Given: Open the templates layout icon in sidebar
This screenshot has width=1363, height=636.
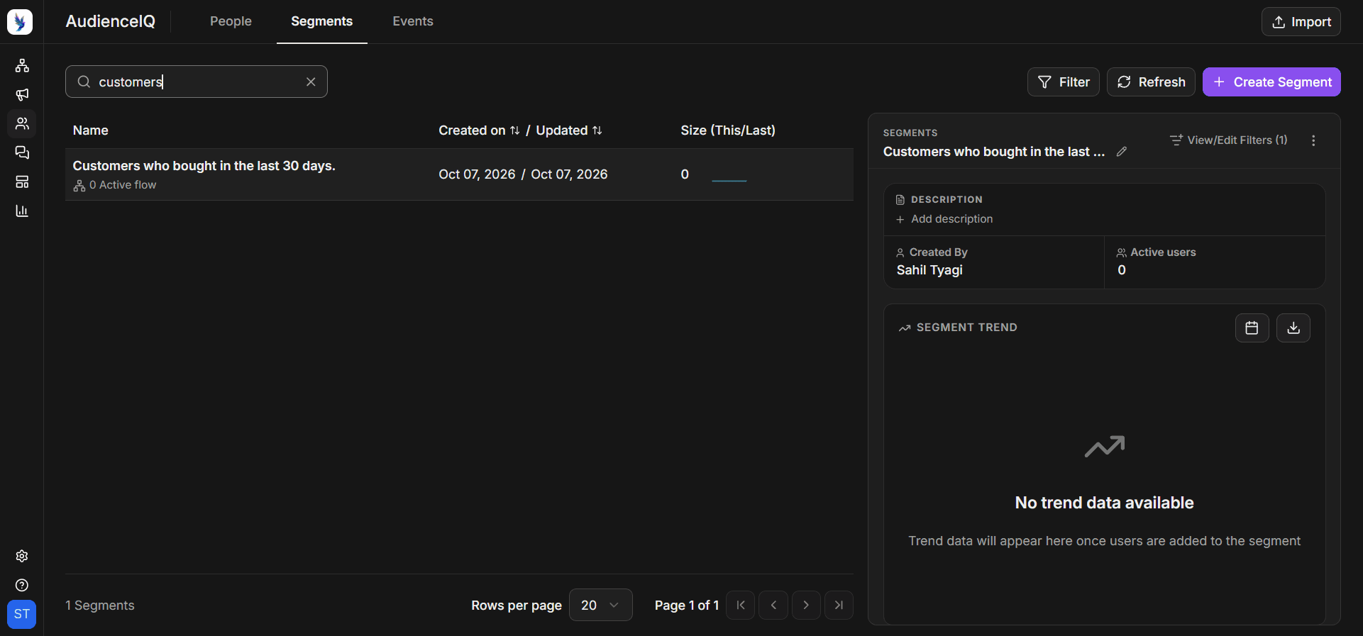Looking at the screenshot, I should pos(22,182).
